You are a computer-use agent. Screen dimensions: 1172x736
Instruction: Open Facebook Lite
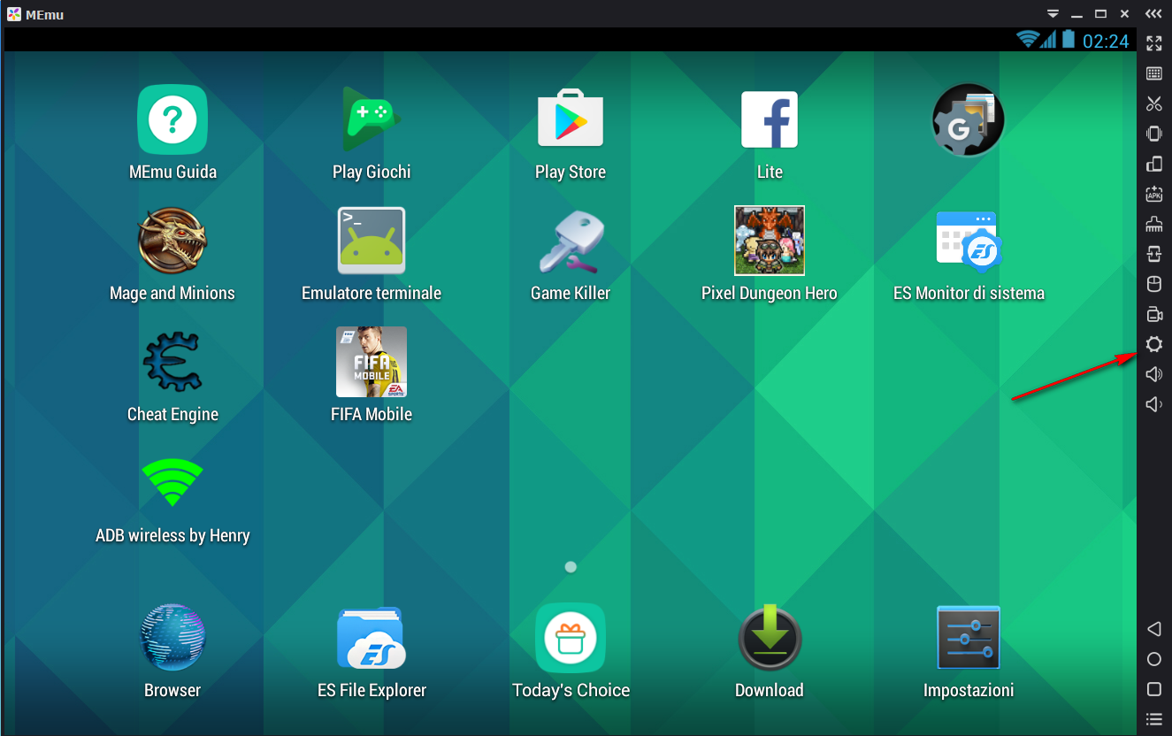(x=770, y=119)
